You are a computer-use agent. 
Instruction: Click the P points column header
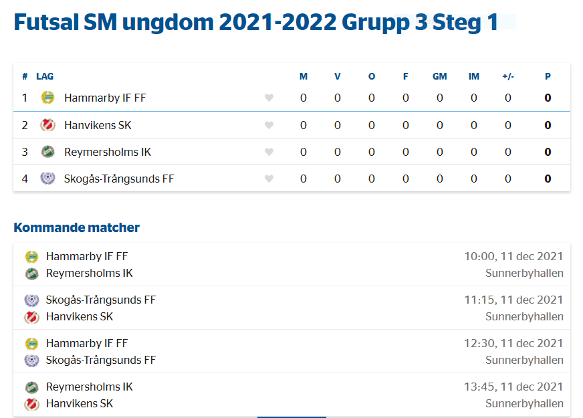click(x=548, y=77)
